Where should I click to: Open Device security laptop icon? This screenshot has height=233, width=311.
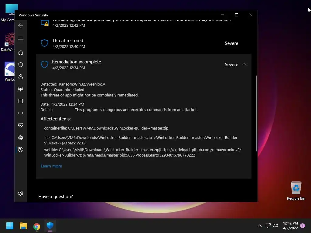pos(21,113)
